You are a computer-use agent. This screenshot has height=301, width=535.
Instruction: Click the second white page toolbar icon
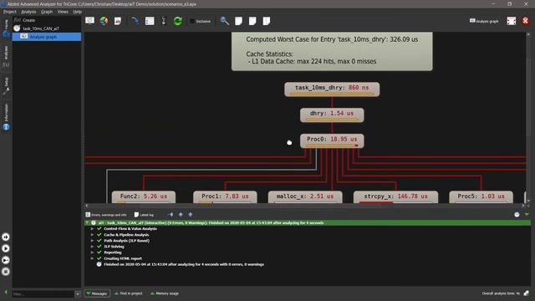[252, 21]
